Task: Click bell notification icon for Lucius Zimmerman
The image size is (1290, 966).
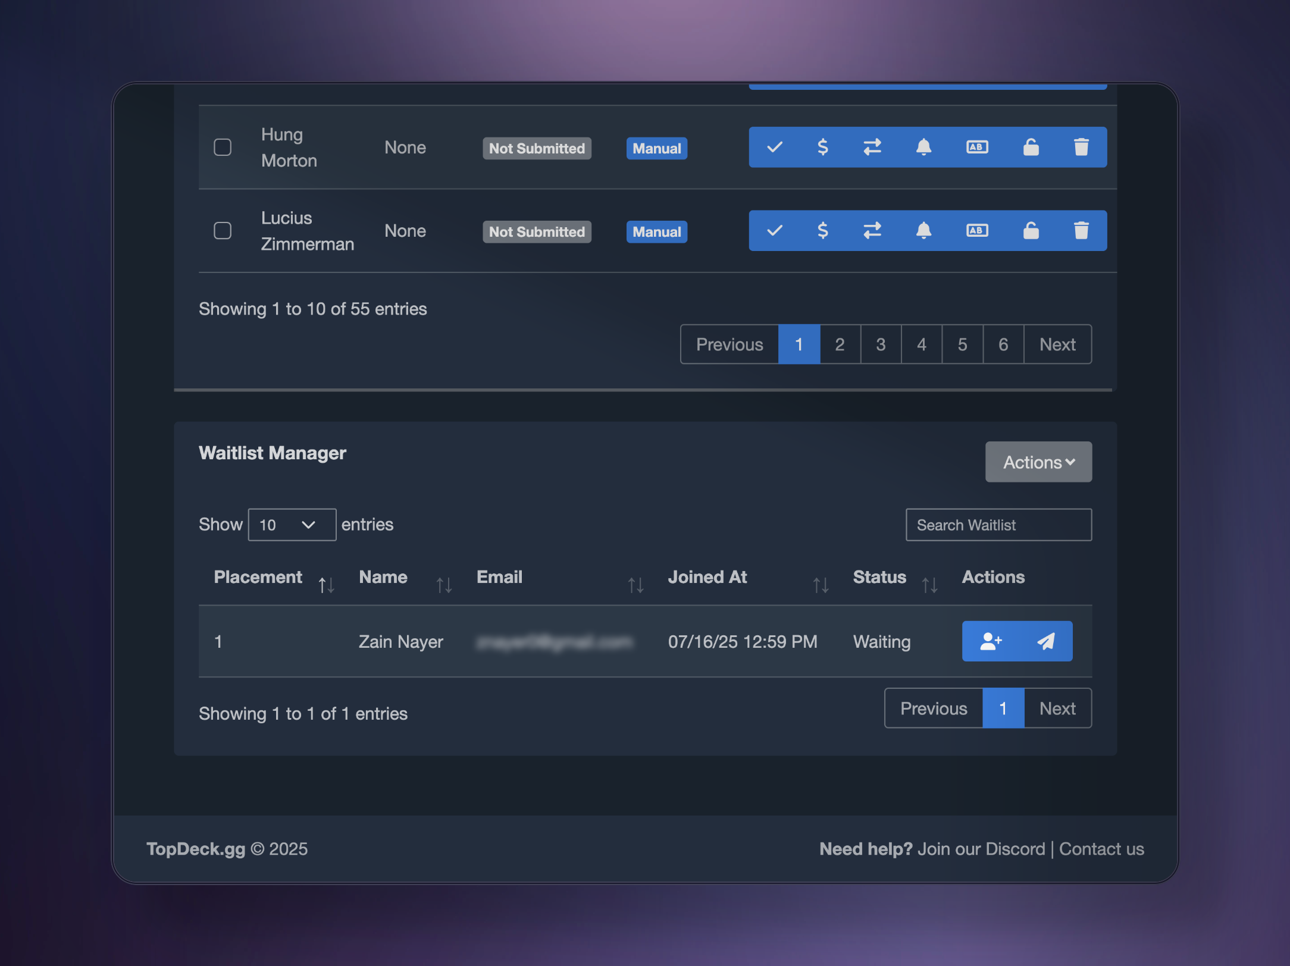Action: 923,230
